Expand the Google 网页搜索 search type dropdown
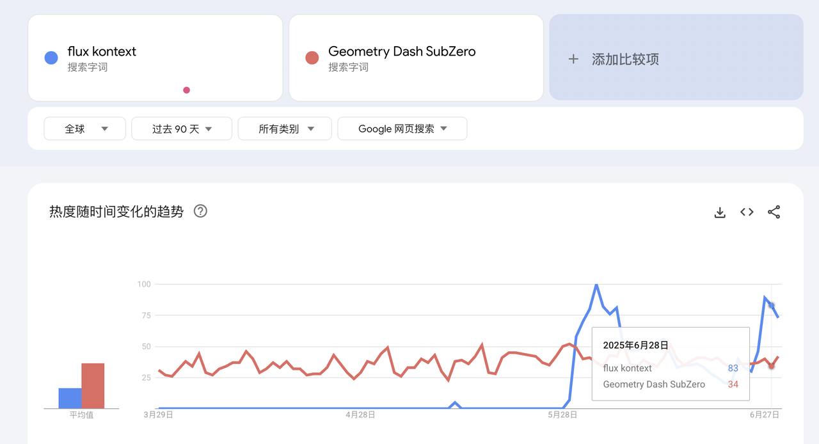This screenshot has height=444, width=819. (x=402, y=129)
